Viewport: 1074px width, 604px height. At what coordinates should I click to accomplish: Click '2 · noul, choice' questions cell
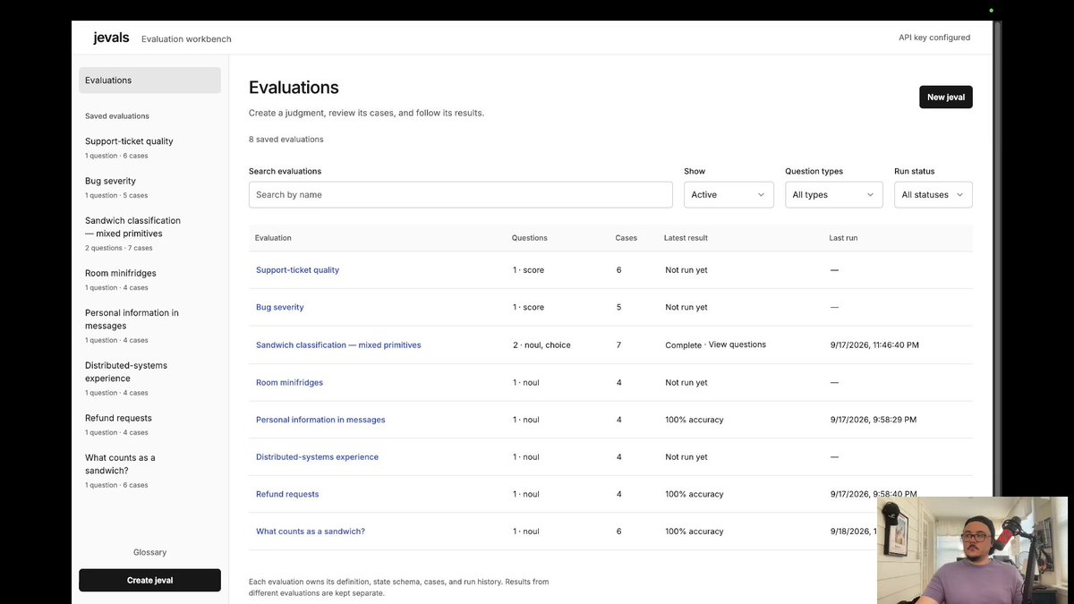tap(541, 345)
